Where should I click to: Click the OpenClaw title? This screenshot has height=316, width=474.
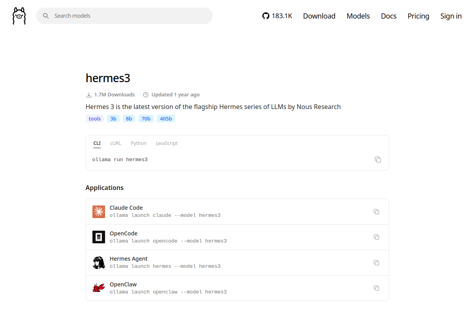[x=123, y=284]
